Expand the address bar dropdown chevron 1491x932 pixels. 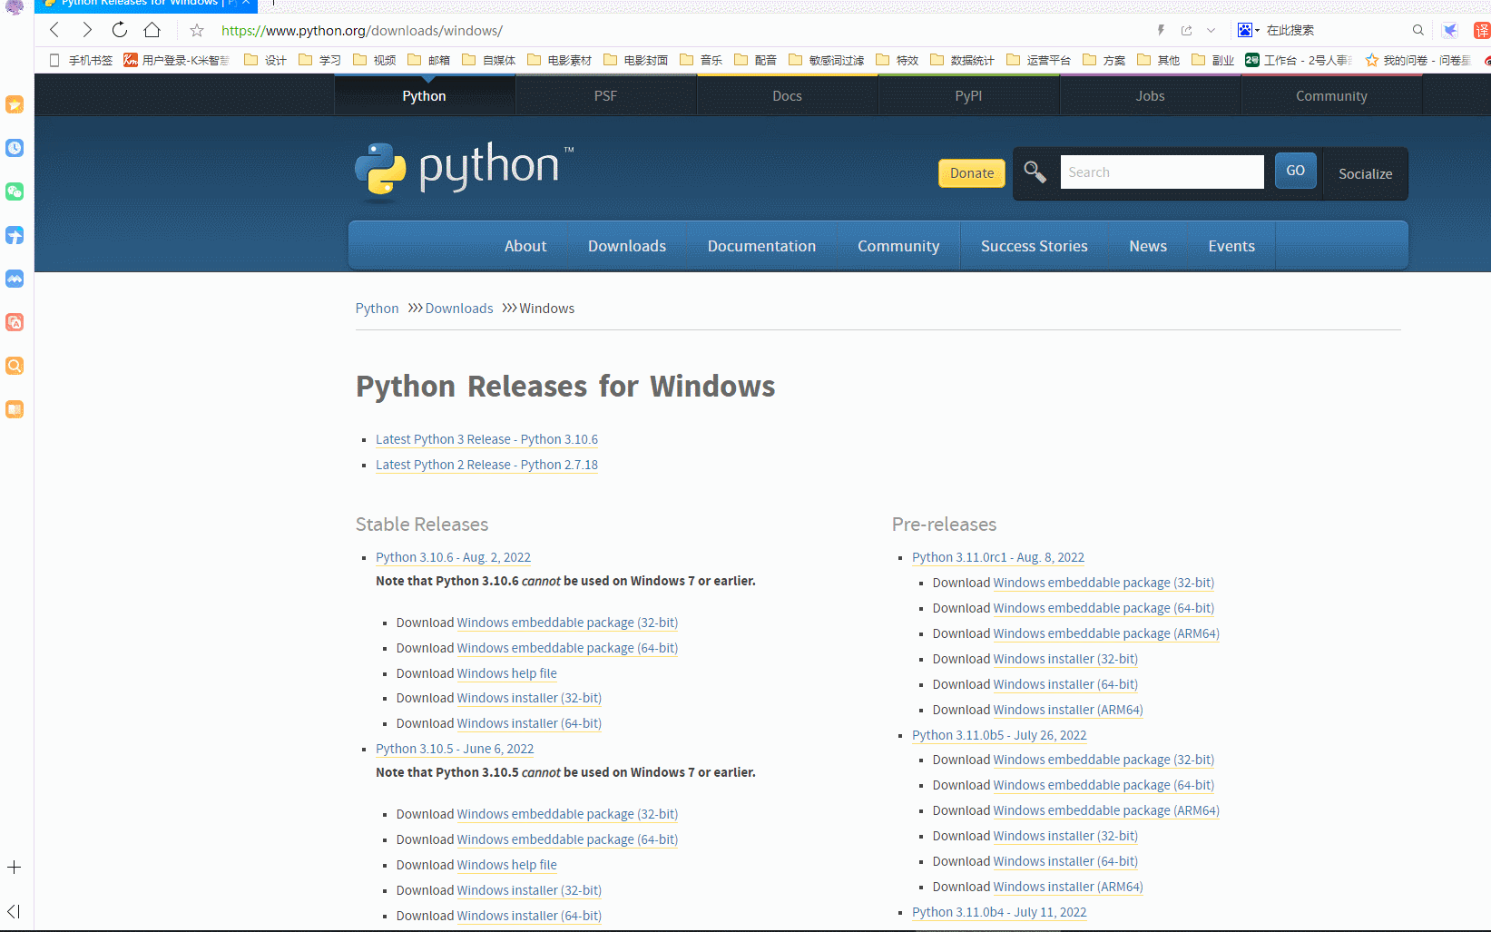coord(1211,30)
